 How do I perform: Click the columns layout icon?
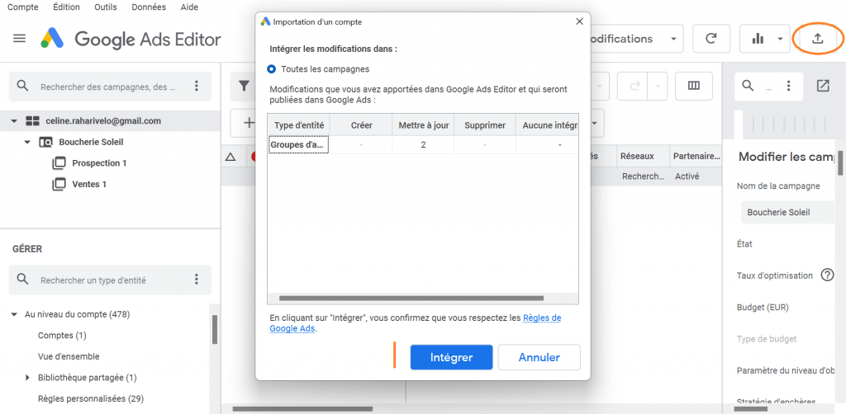[x=694, y=86]
